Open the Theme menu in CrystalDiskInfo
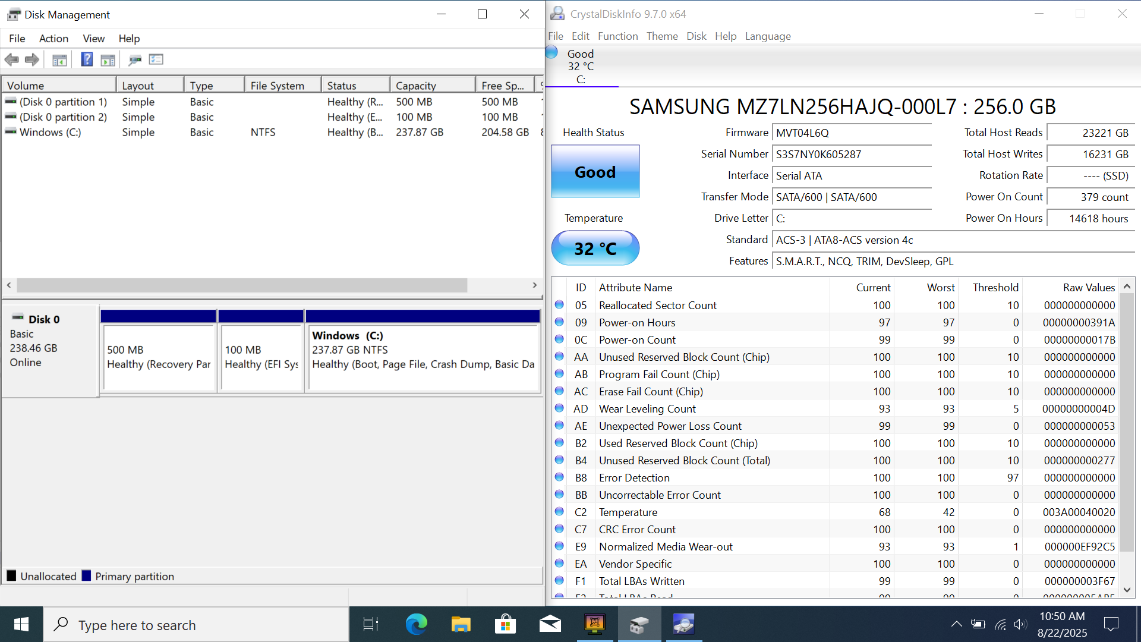The image size is (1141, 642). 662,36
